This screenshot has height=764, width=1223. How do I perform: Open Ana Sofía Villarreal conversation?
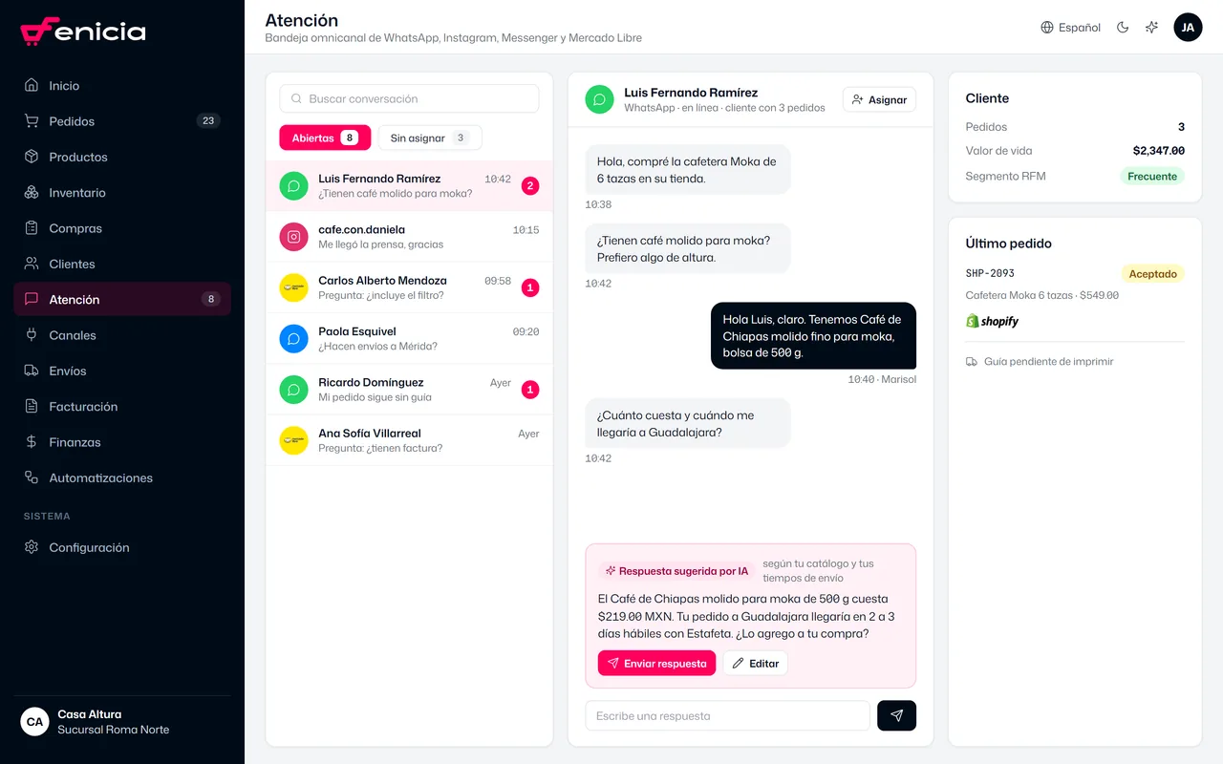[409, 440]
